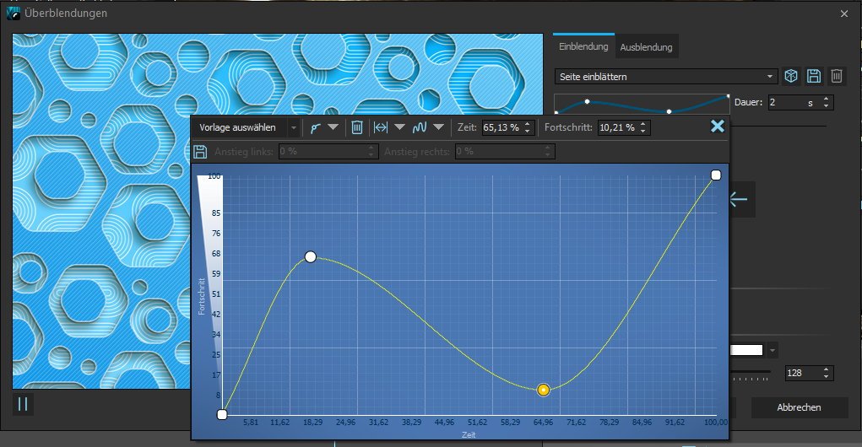Save the transition via the floppy disk icon
This screenshot has width=862, height=447.
(x=814, y=77)
